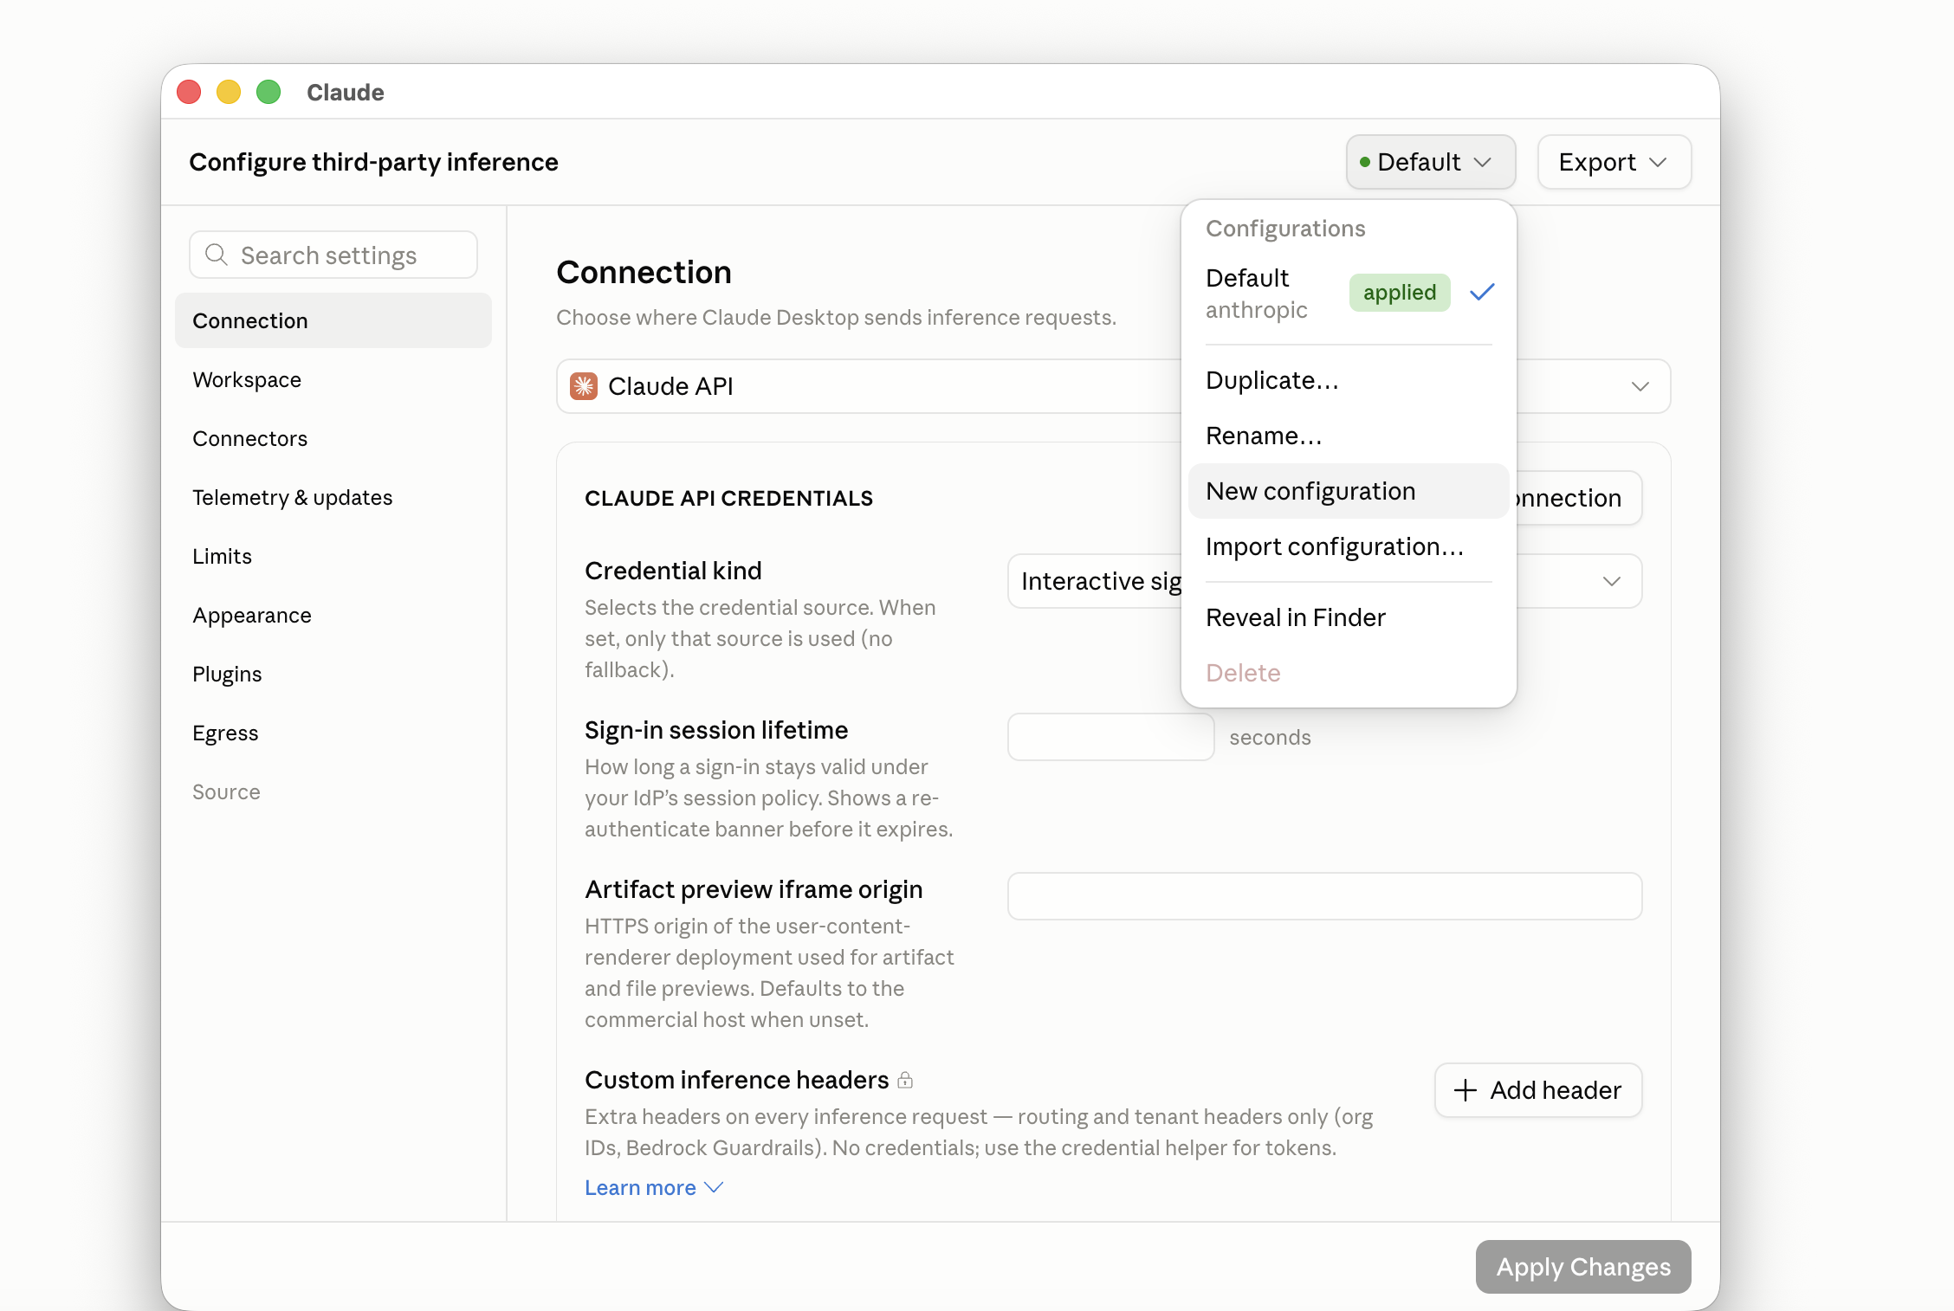Image resolution: width=1954 pixels, height=1311 pixels.
Task: Go to Workspace settings
Action: coord(333,379)
